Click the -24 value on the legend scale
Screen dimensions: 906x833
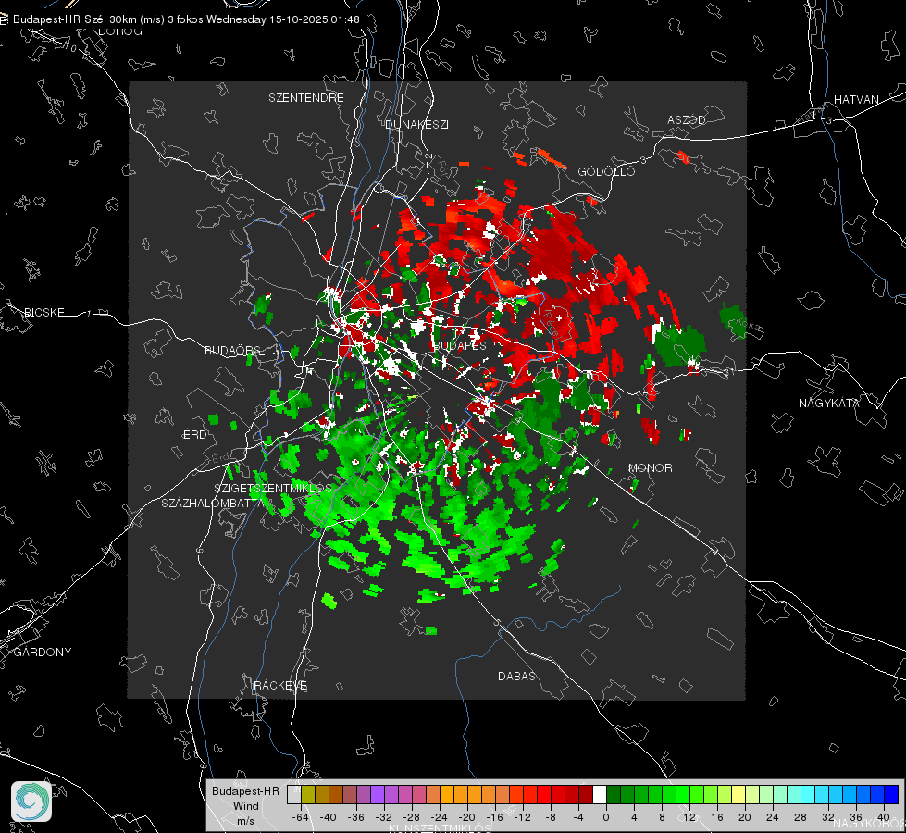[x=440, y=817]
